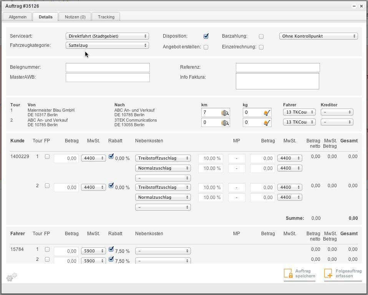Click the hand truck icon in tour 1 kg field
This screenshot has height=295, width=368.
coord(267,113)
